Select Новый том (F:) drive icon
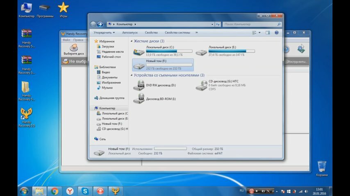Screen dimensions: 350x196 click(139, 66)
